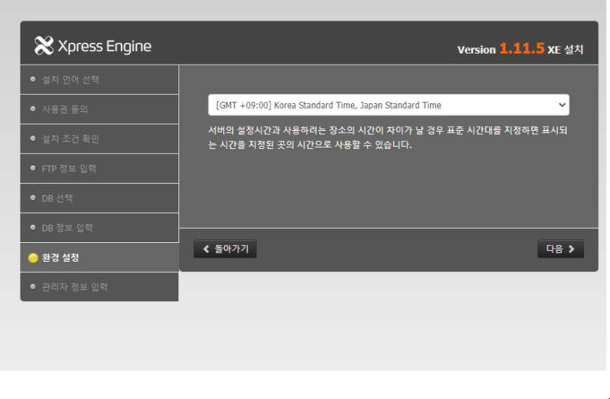610x399 pixels.
Task: Select the 설치 언어 선택 step
Action: pyautogui.click(x=99, y=80)
